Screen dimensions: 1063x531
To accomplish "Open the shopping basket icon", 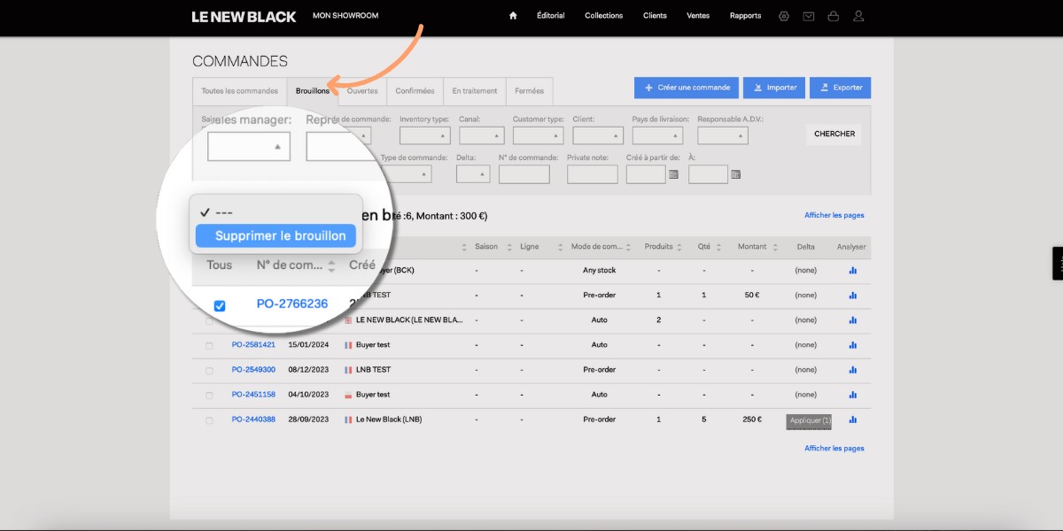I will tap(834, 16).
